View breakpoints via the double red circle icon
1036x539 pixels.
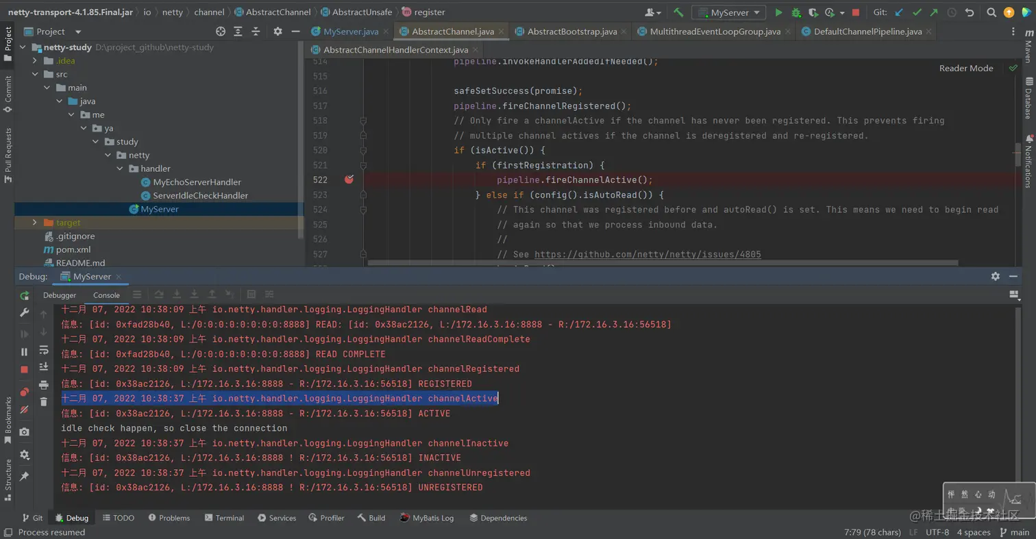[25, 392]
